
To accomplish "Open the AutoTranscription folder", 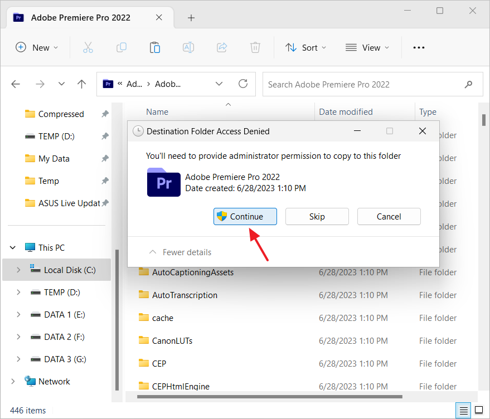I will (x=185, y=295).
